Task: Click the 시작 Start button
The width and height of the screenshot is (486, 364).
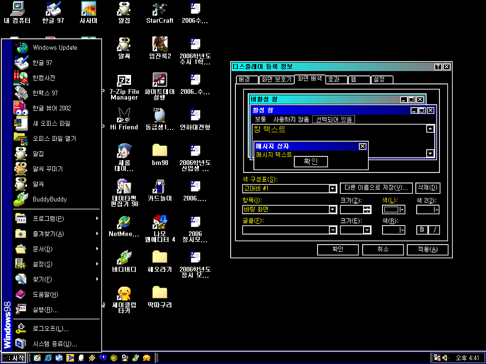Action: [x=13, y=358]
